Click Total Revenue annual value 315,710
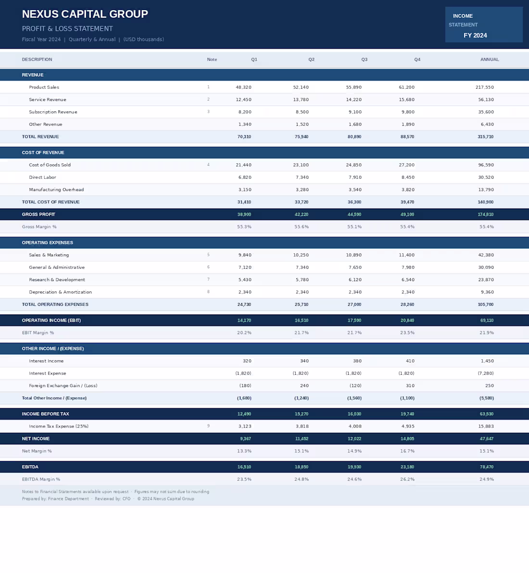The height and width of the screenshot is (573, 529). point(486,137)
